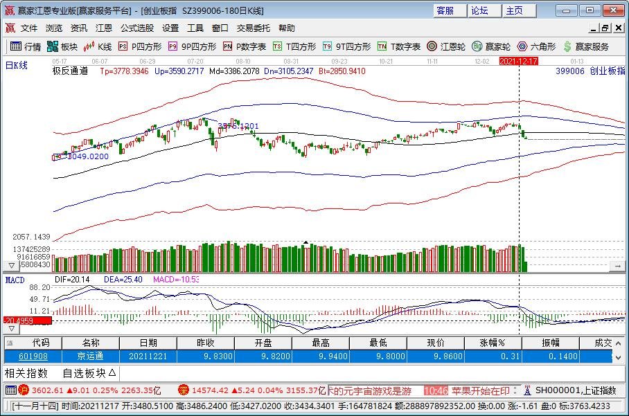
Task: Open the 窗口 menu
Action: click(220, 28)
